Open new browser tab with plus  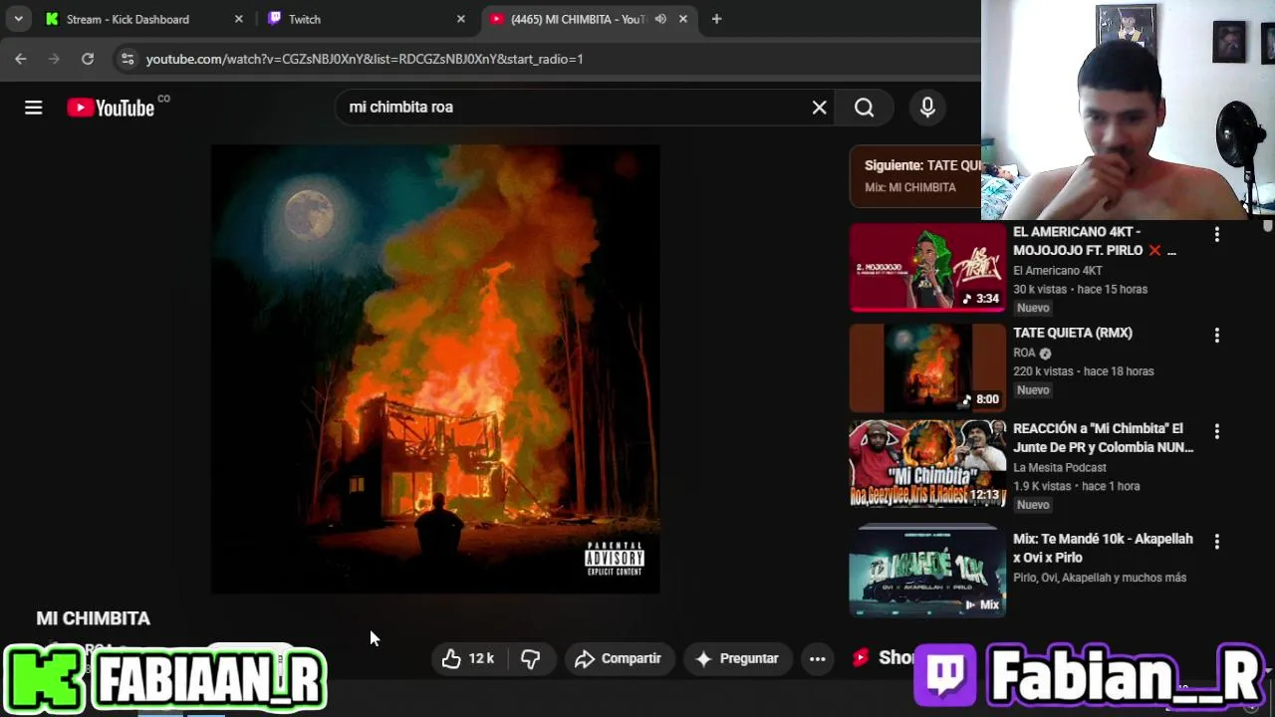(716, 19)
